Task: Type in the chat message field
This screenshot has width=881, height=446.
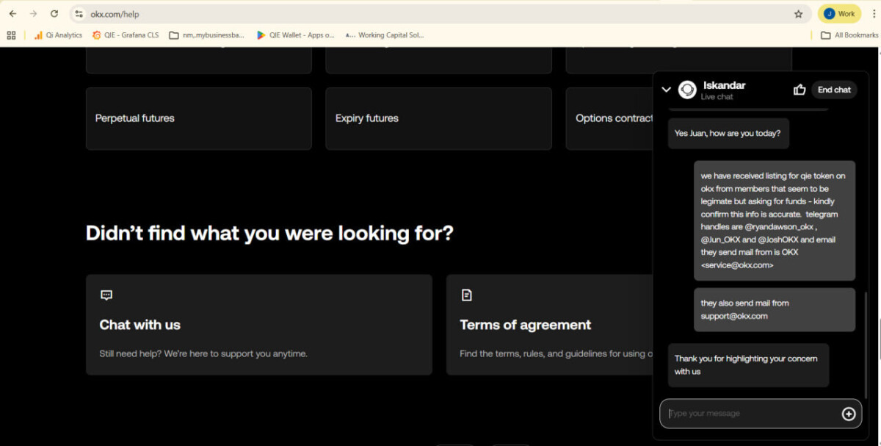Action: click(x=749, y=414)
